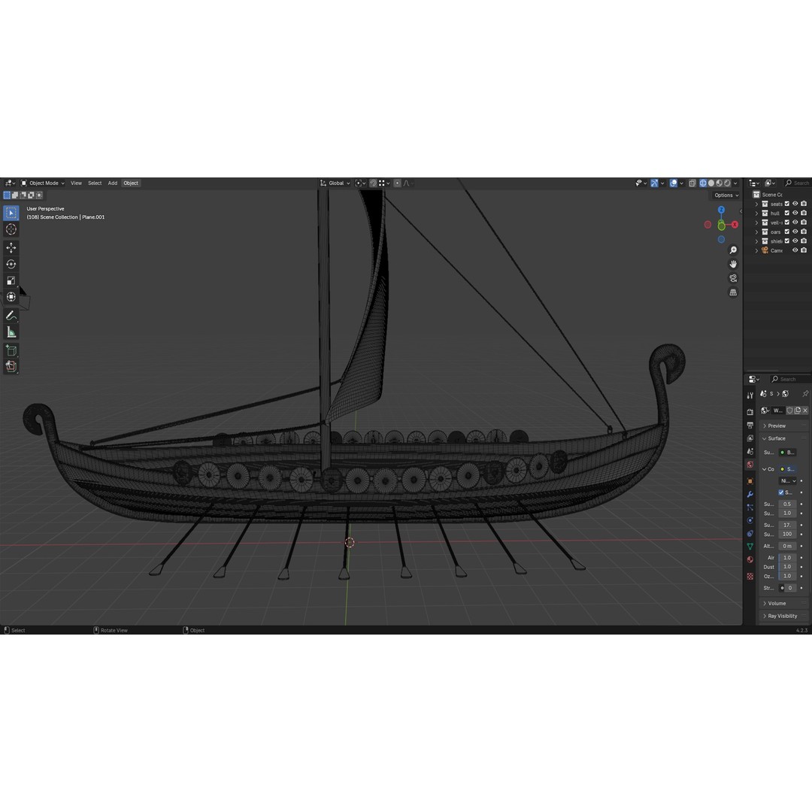The height and width of the screenshot is (812, 812).
Task: Collapse the Surface panel header
Action: point(775,438)
